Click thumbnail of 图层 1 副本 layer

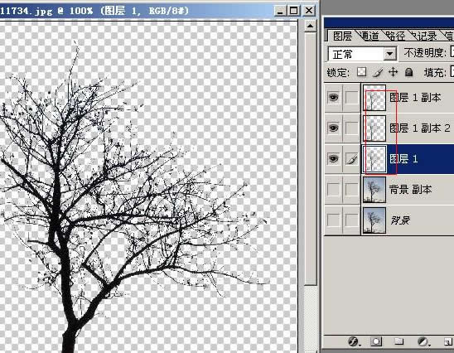coord(374,98)
